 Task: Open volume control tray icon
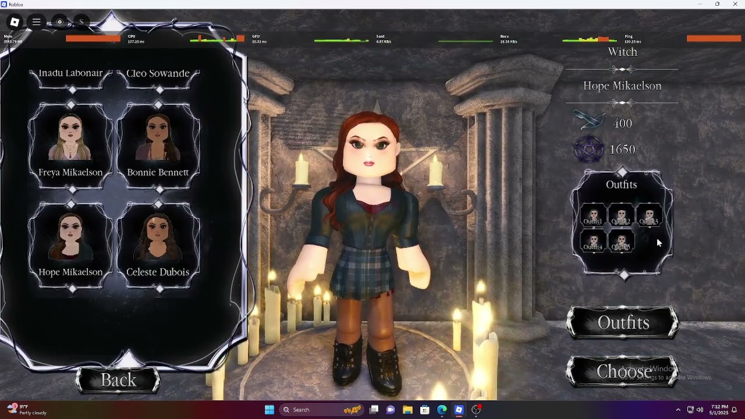click(700, 410)
